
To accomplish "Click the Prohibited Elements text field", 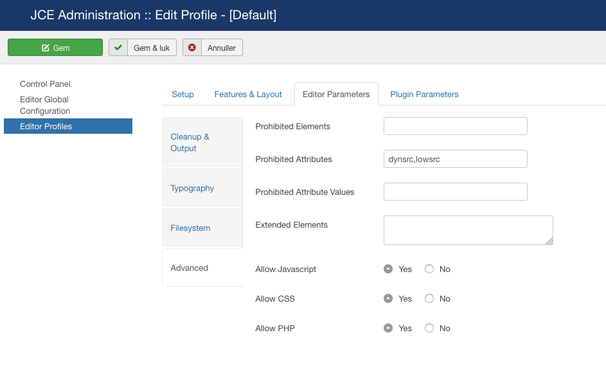I will 455,126.
